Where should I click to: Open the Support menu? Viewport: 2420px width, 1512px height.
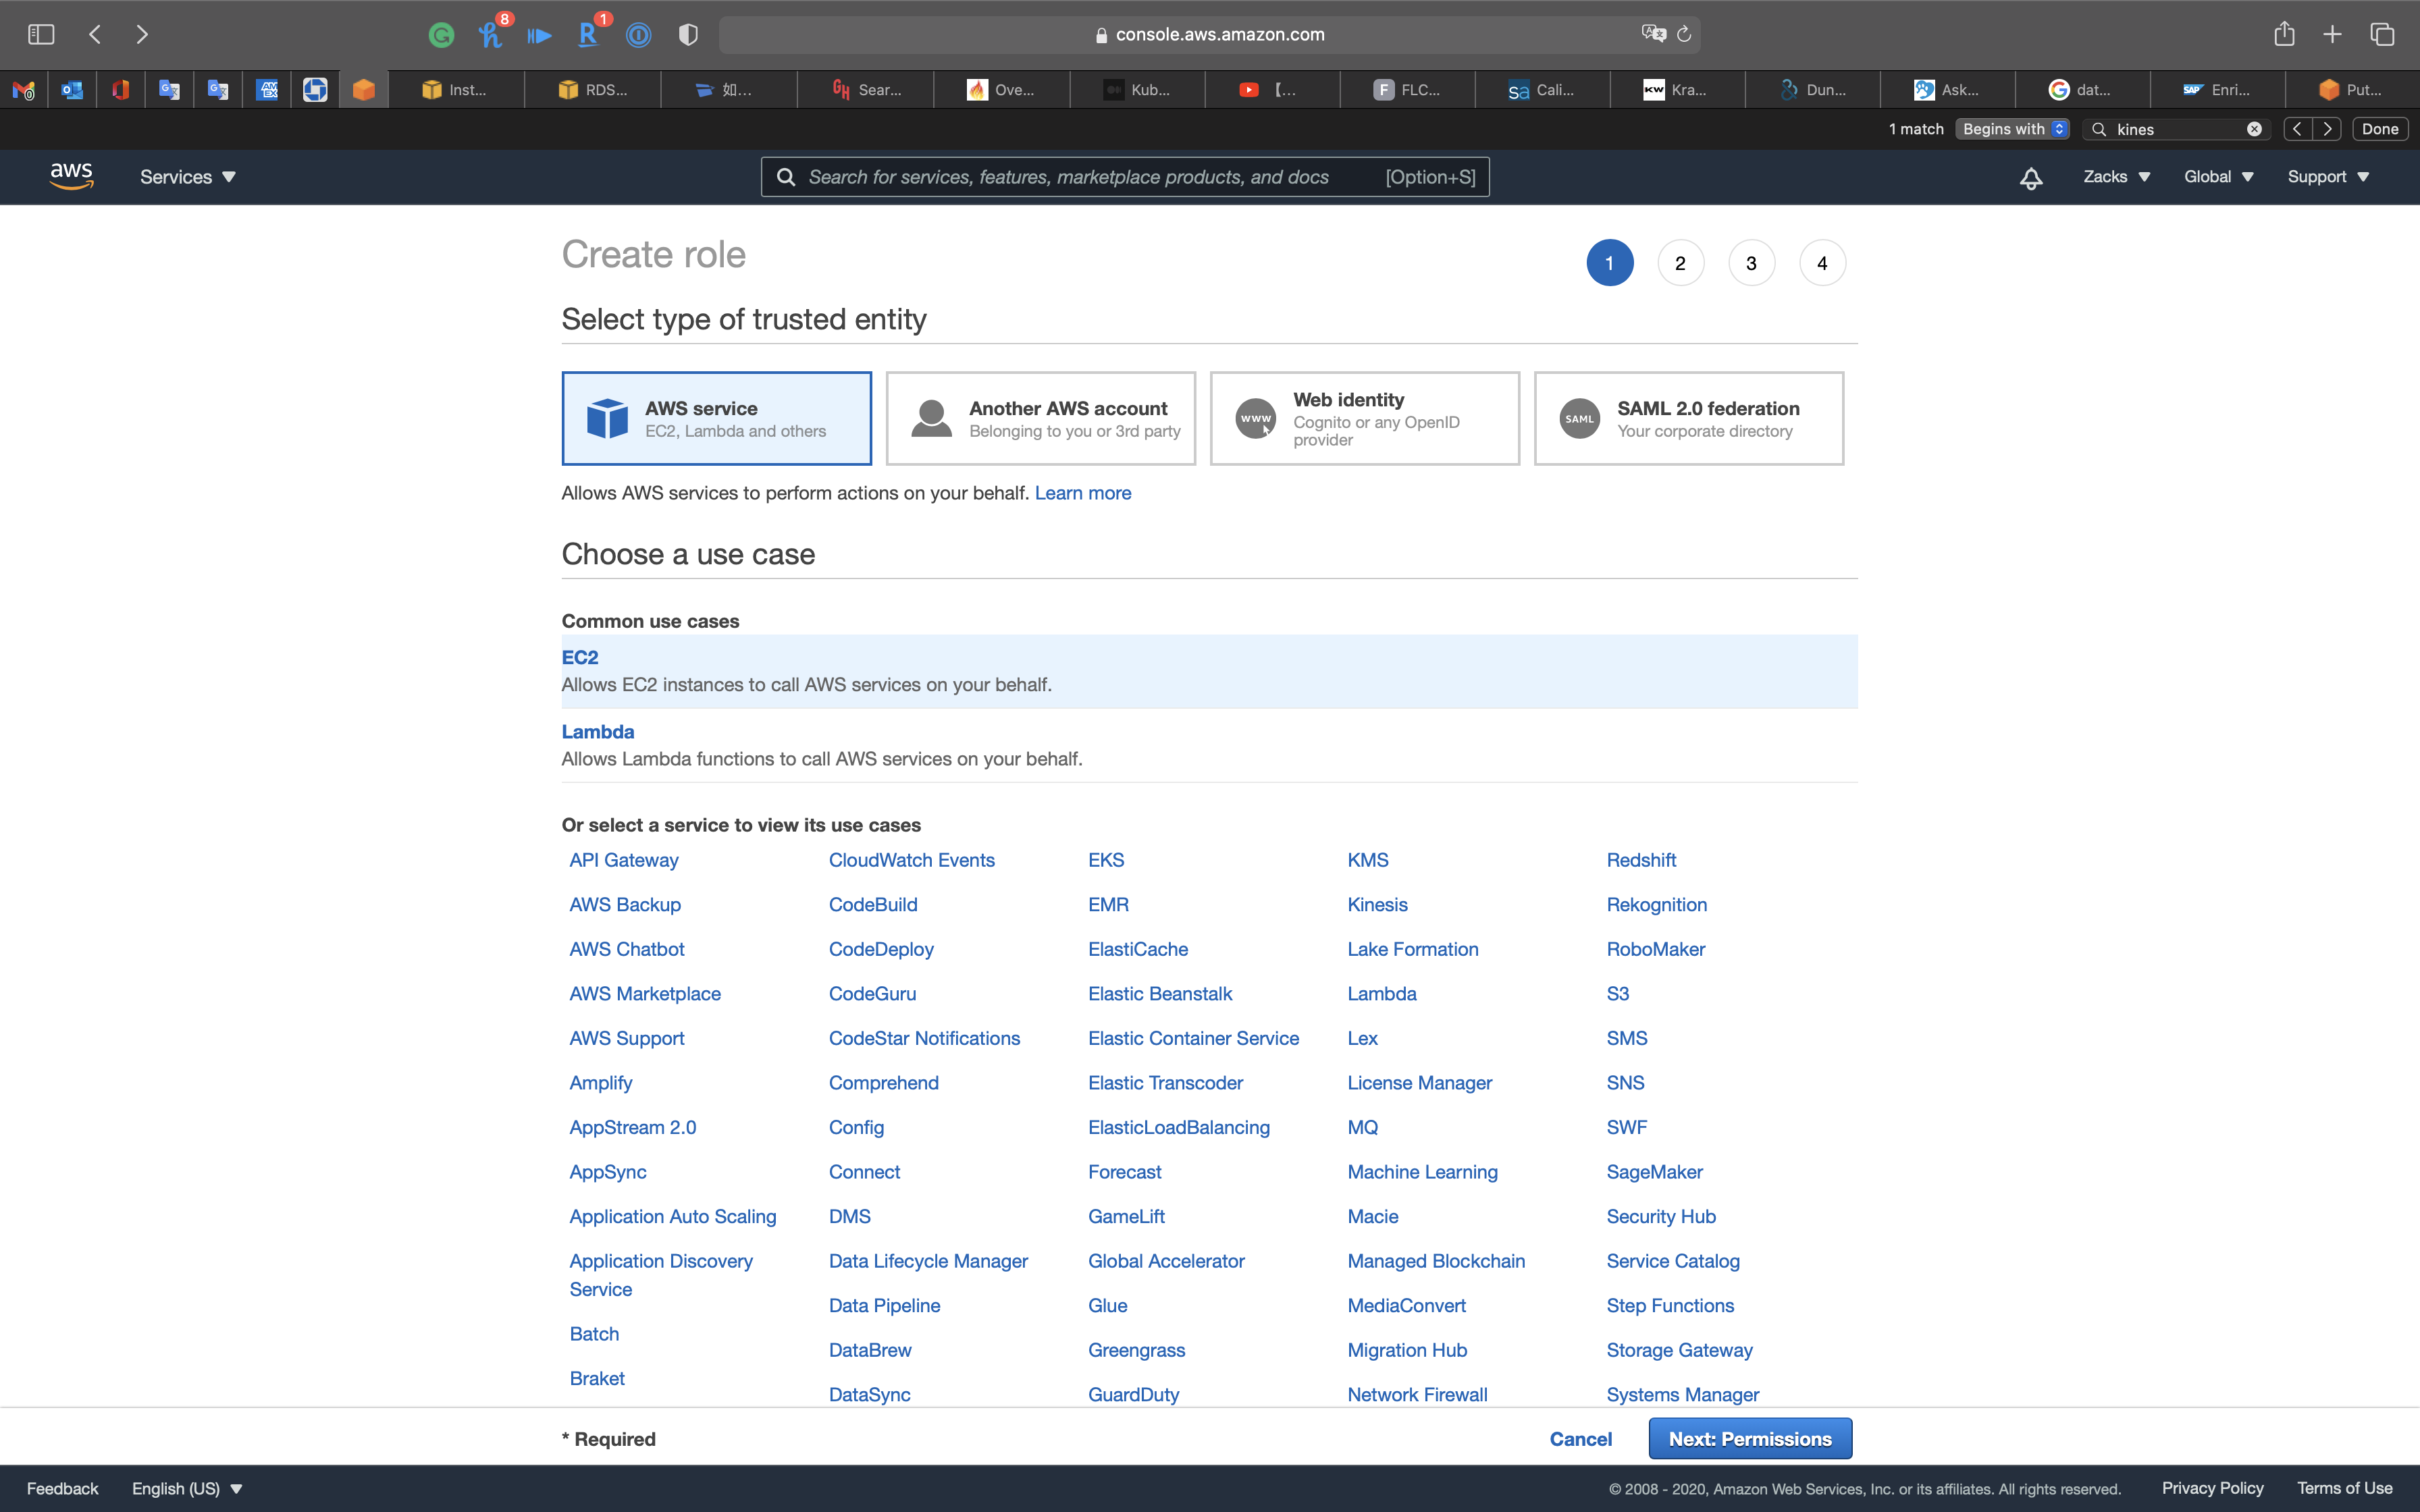tap(2327, 177)
